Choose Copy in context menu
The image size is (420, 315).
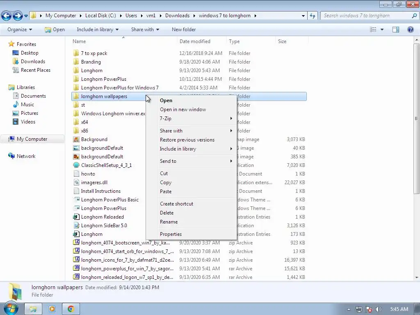tap(191, 183)
